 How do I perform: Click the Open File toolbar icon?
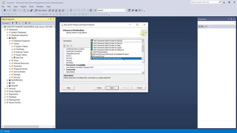click(x=24, y=10)
